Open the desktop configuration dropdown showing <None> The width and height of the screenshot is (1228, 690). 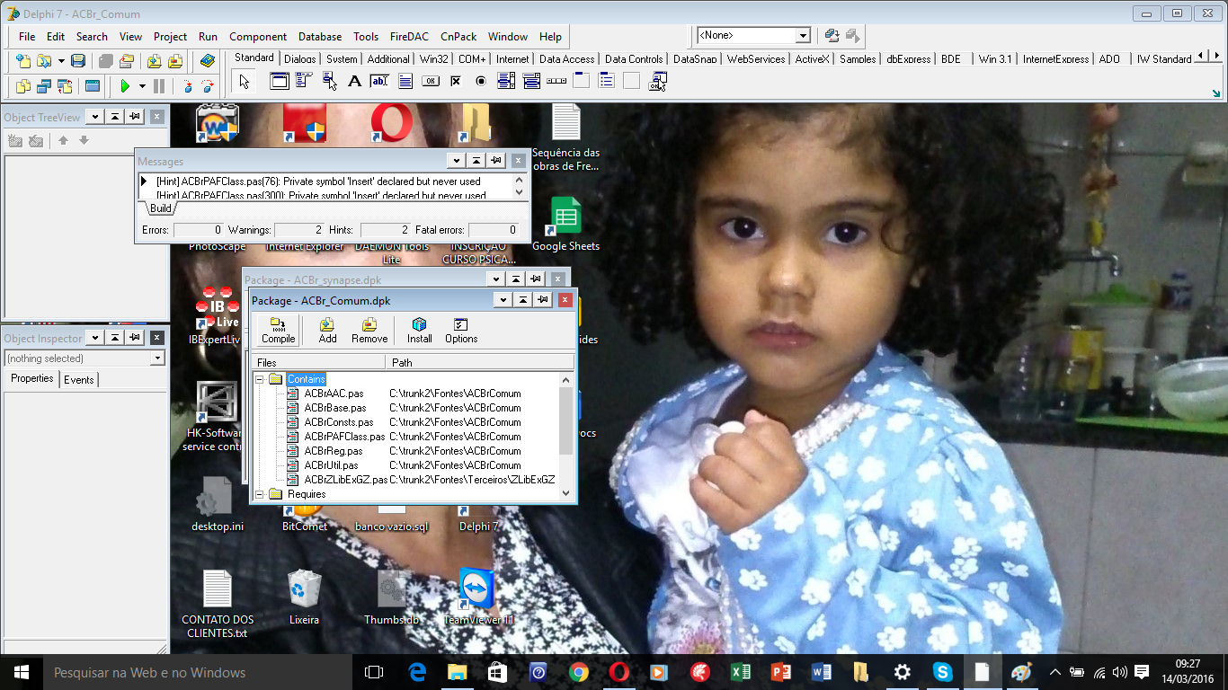[x=803, y=36]
